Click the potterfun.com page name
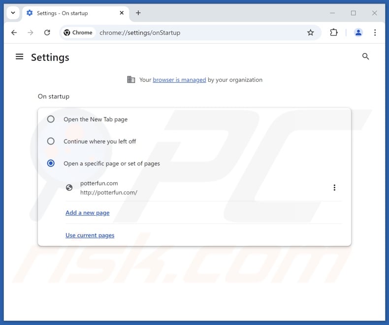The width and height of the screenshot is (389, 325). point(99,183)
